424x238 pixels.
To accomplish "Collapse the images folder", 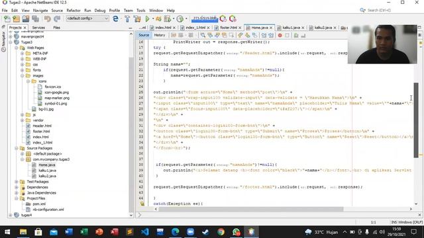I will click(23, 76).
